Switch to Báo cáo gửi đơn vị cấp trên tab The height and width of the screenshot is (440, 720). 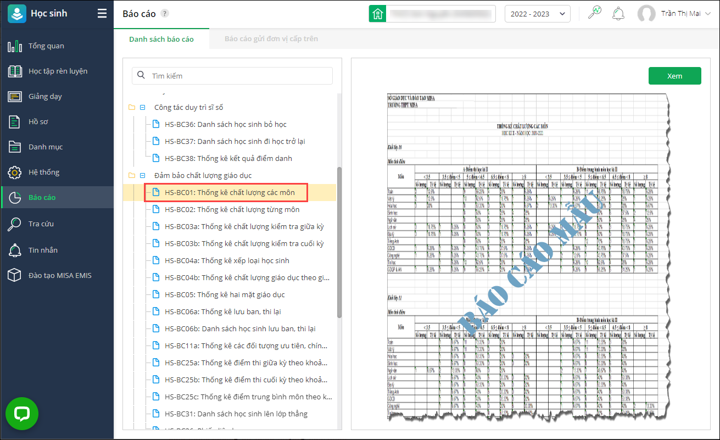click(271, 39)
